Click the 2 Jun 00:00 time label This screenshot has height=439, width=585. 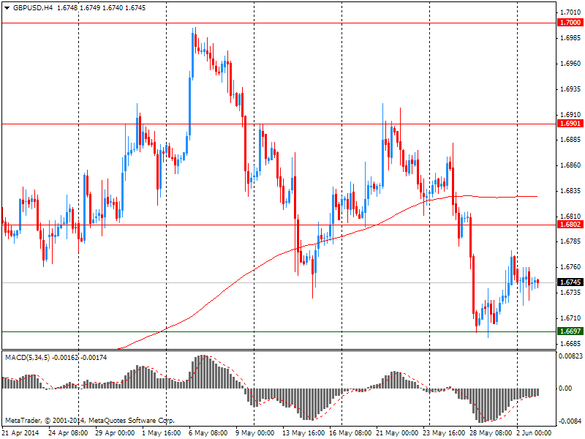pyautogui.click(x=535, y=433)
